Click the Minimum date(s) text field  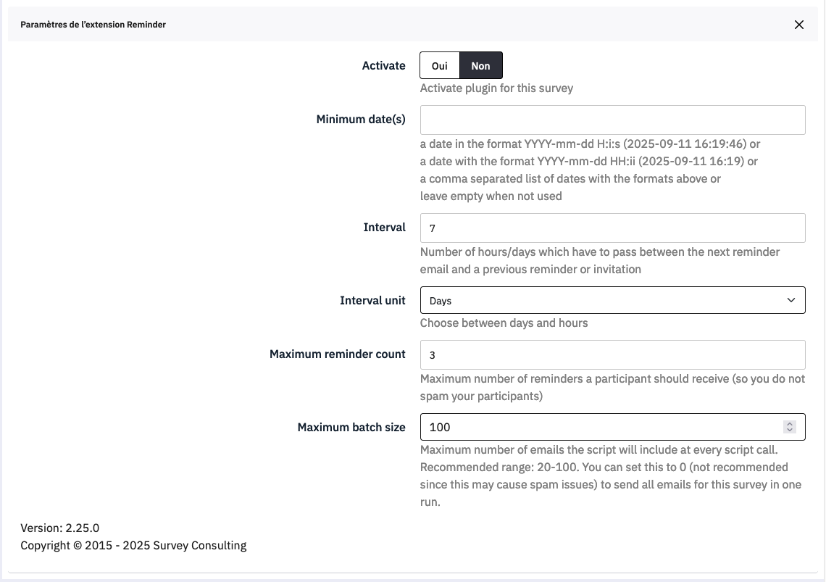[612, 120]
